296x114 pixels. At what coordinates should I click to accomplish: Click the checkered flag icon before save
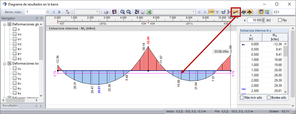[x=137, y=12]
